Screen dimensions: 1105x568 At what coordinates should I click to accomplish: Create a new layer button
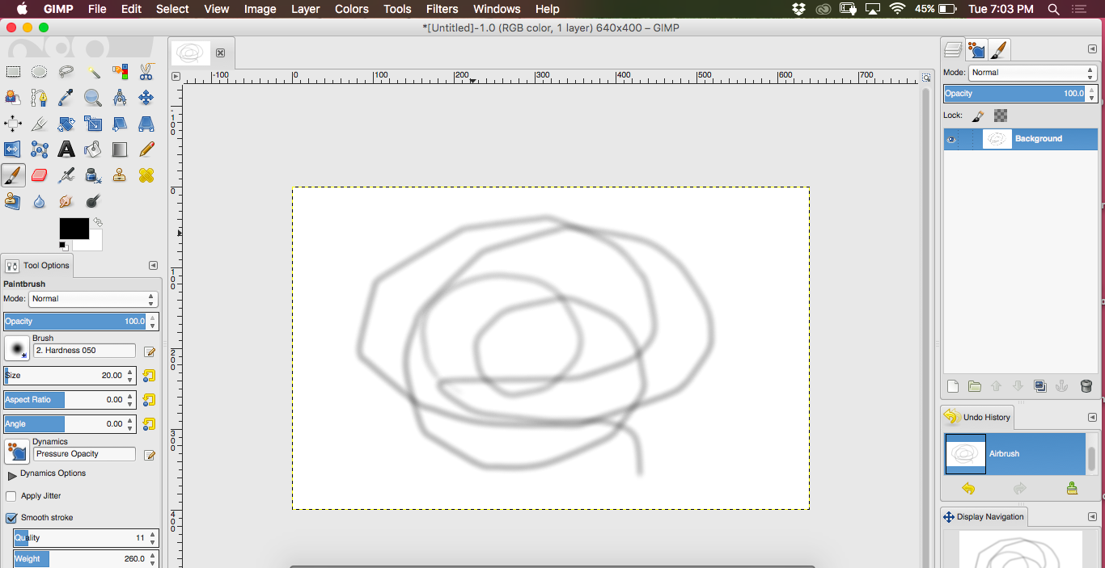click(x=953, y=387)
